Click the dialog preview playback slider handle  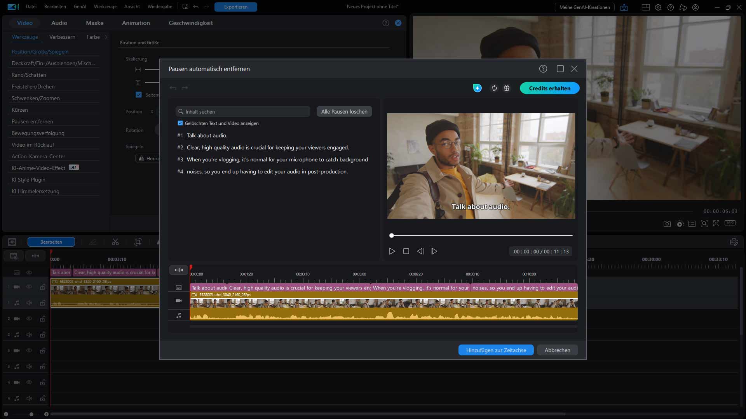point(392,235)
